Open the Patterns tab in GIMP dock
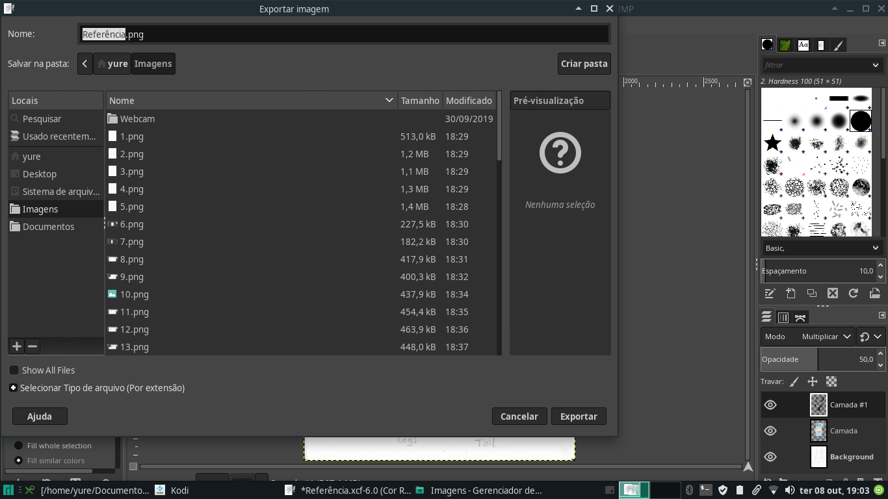The image size is (888, 499). point(785,45)
